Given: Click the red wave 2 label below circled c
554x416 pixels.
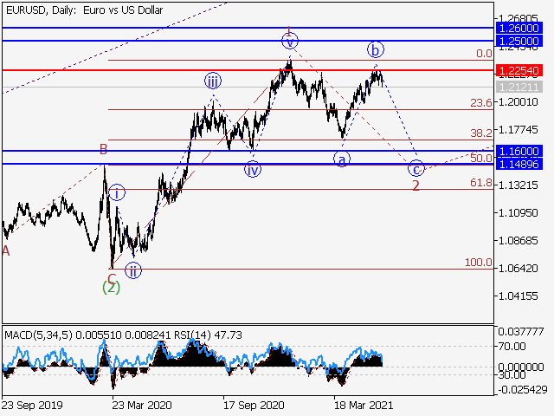Looking at the screenshot, I should click(x=415, y=185).
